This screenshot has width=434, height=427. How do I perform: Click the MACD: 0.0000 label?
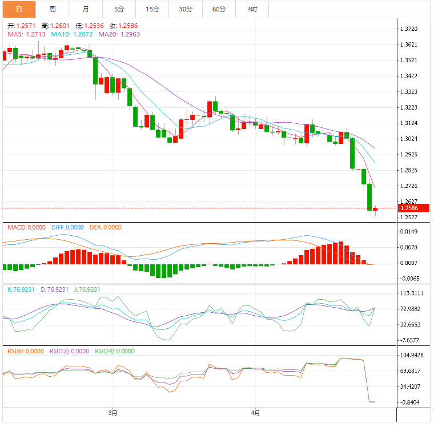(x=27, y=227)
